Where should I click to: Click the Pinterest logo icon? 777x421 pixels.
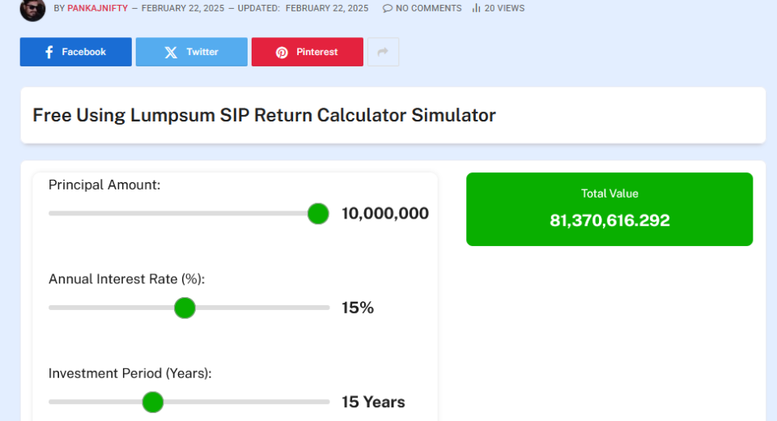tap(282, 52)
